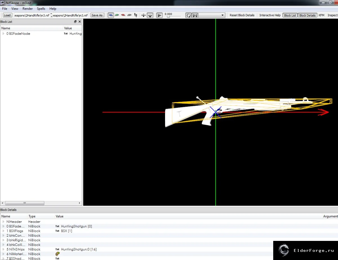338x260 pixels.
Task: Select the green eye view icon
Action: 117,15
